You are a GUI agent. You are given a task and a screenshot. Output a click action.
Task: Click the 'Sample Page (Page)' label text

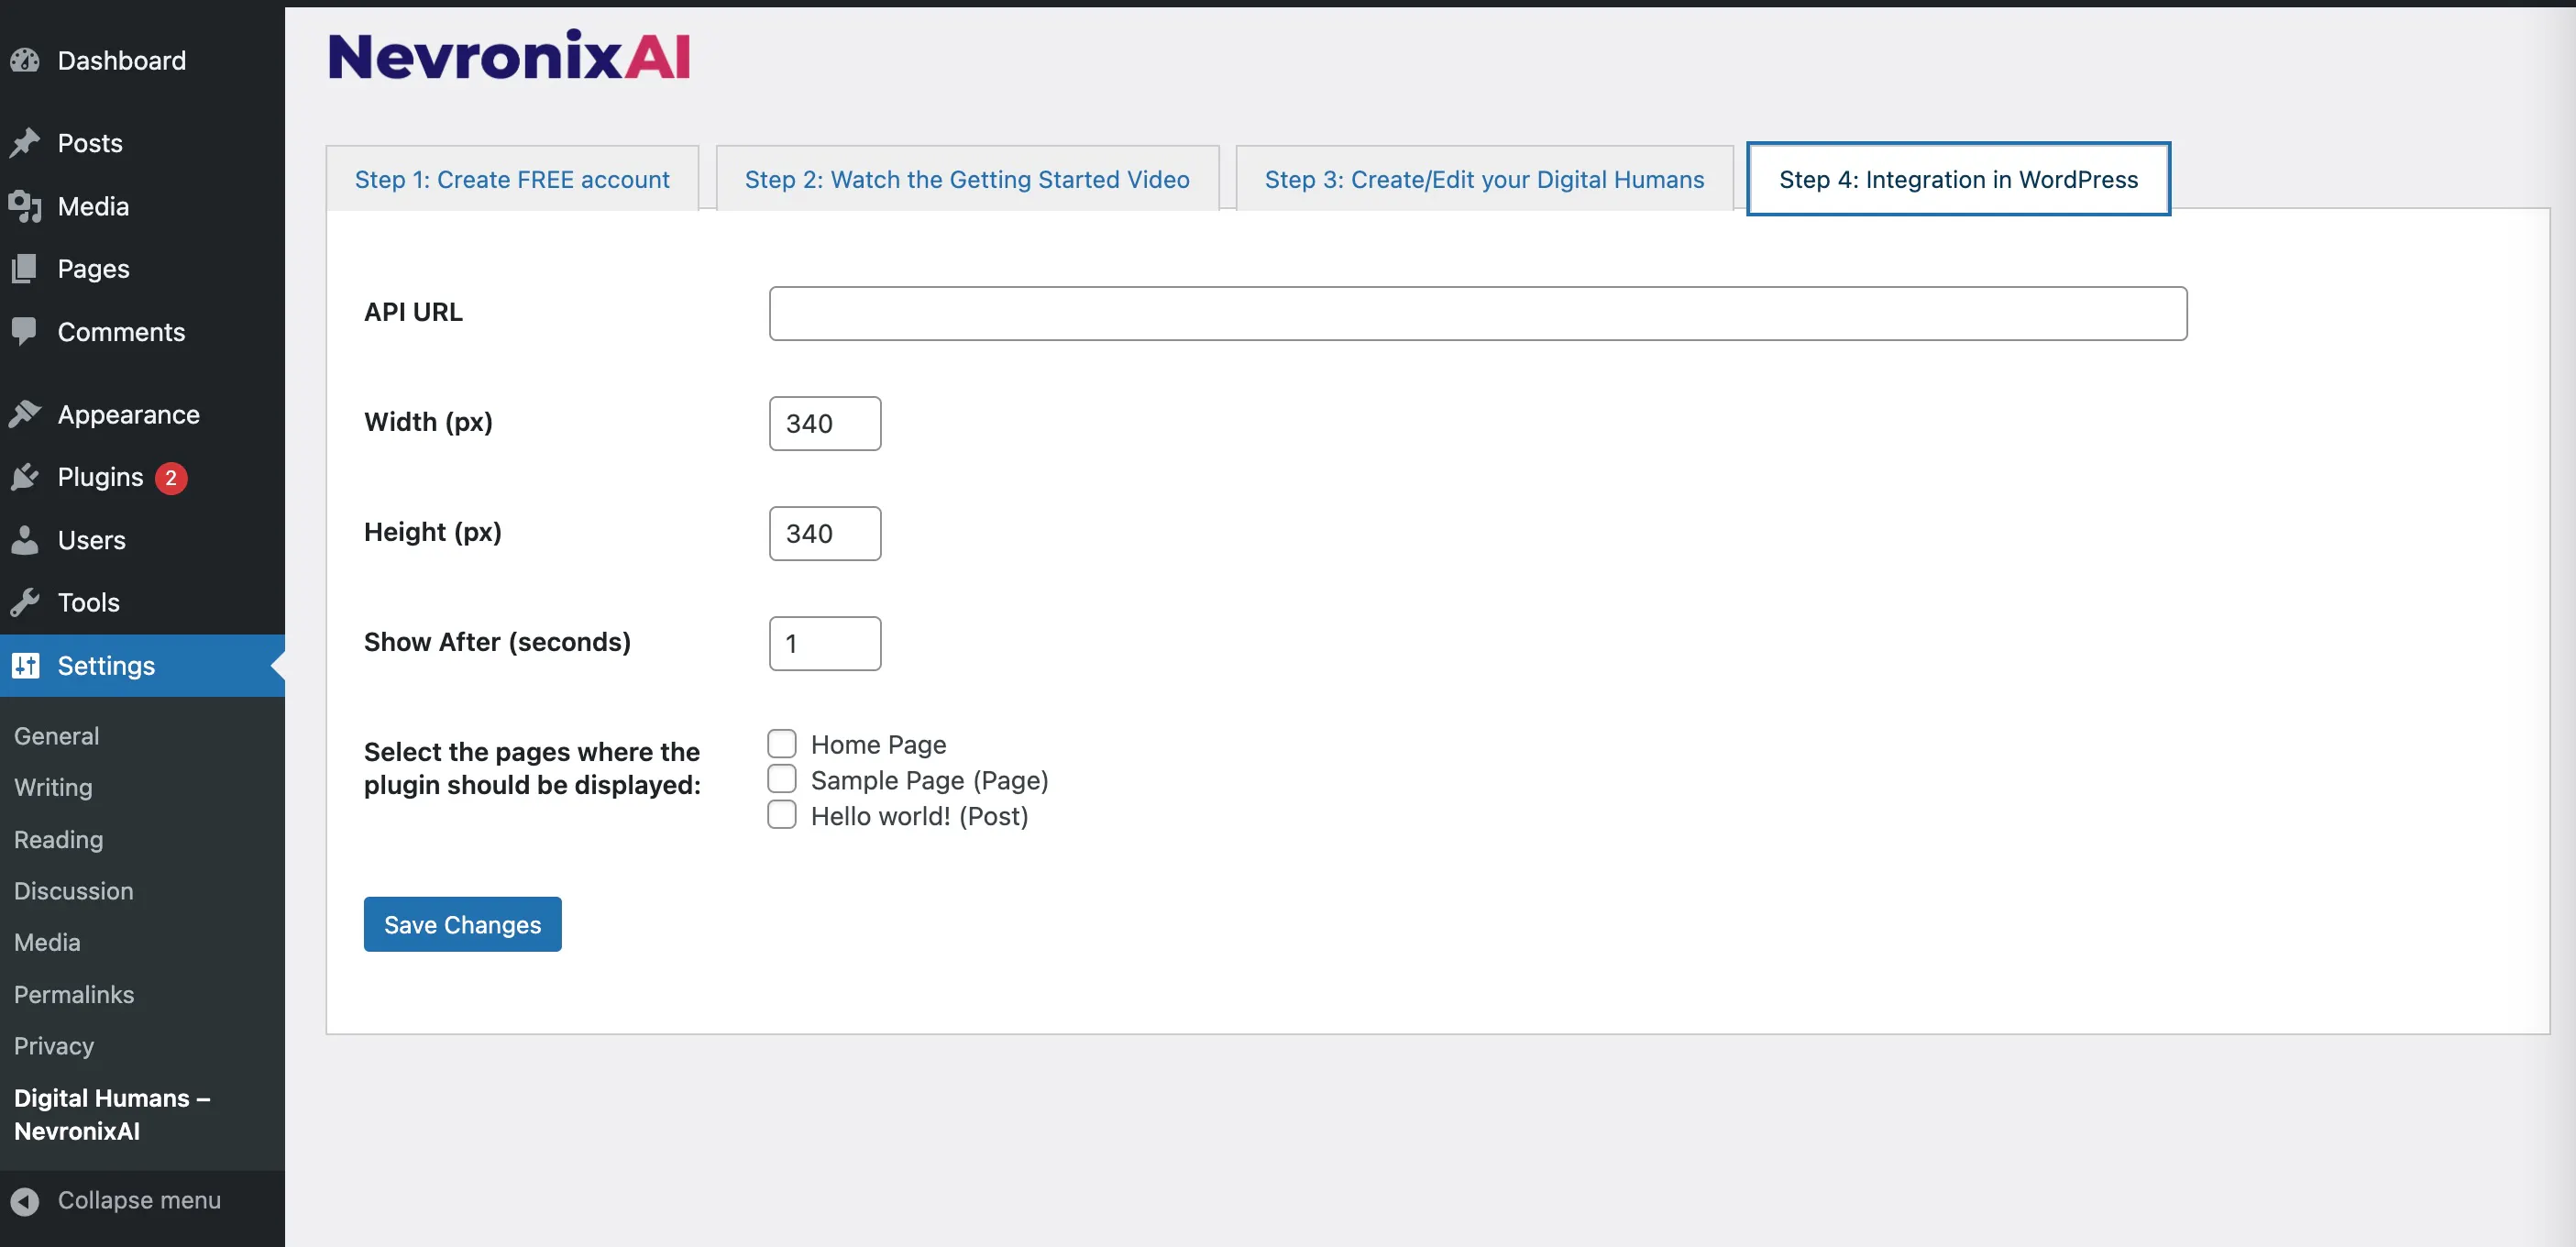[x=929, y=780]
